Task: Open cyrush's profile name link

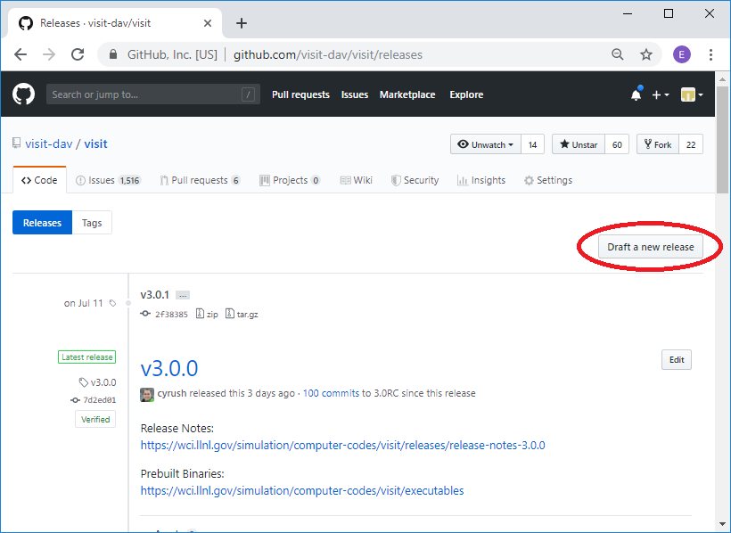Action: pos(172,393)
